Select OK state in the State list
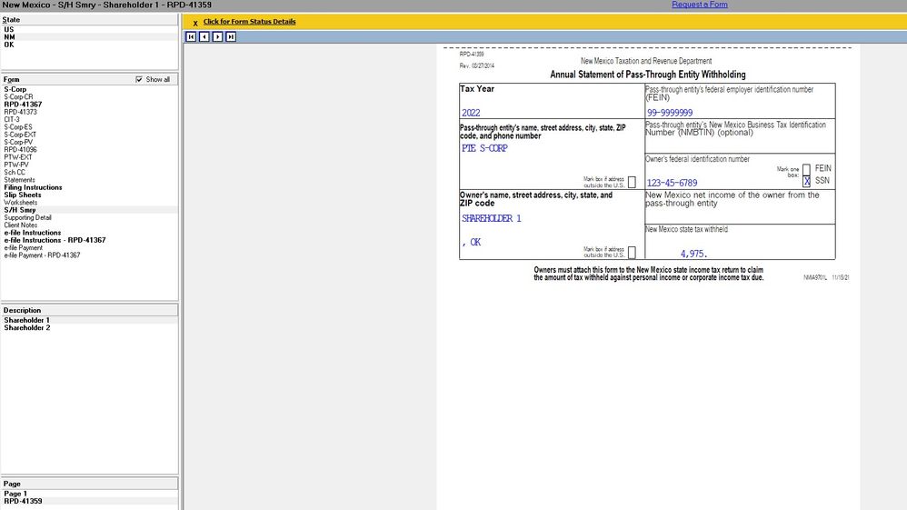Screen dimensions: 907x510 coord(9,45)
